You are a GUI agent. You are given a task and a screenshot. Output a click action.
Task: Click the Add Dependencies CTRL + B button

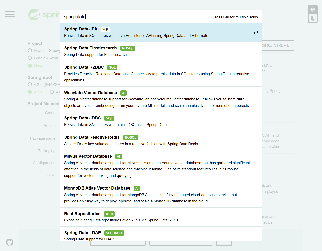click(278, 45)
